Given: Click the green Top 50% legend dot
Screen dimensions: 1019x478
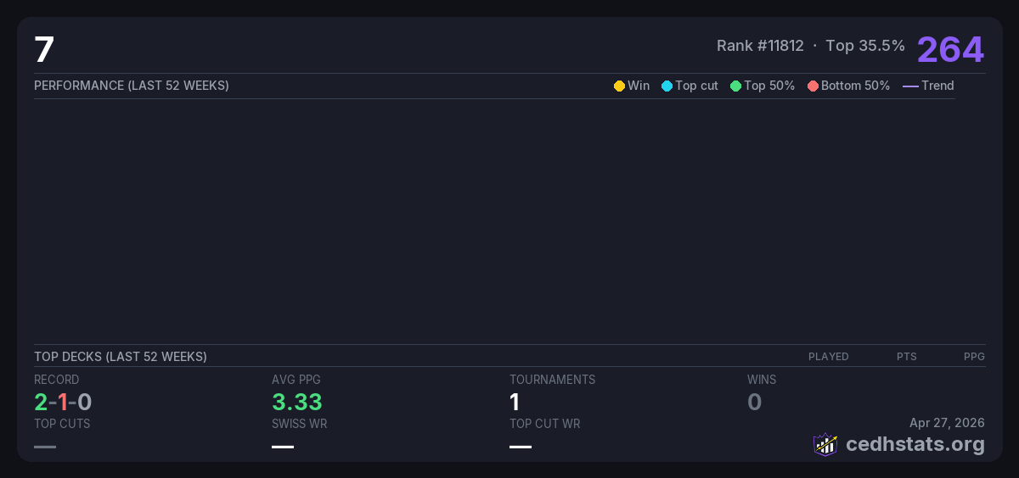Looking at the screenshot, I should 735,86.
